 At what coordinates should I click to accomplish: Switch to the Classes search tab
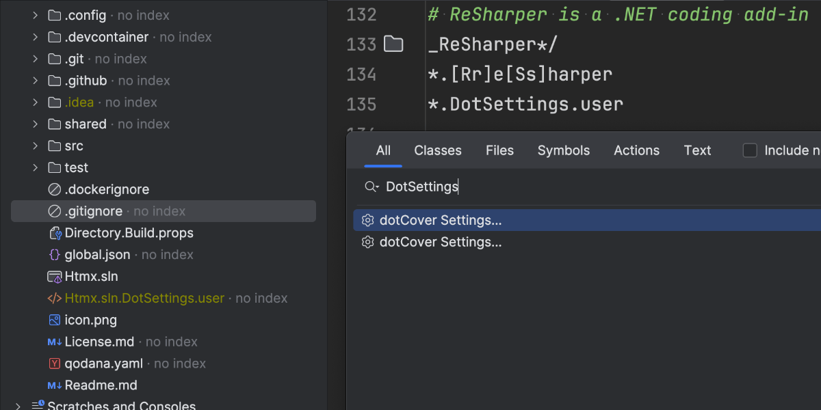pyautogui.click(x=438, y=150)
